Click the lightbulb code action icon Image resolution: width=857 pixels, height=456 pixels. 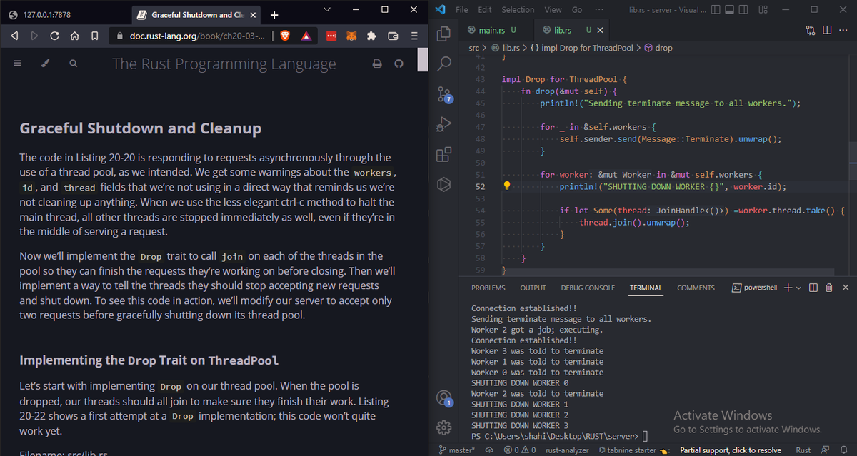coord(507,186)
